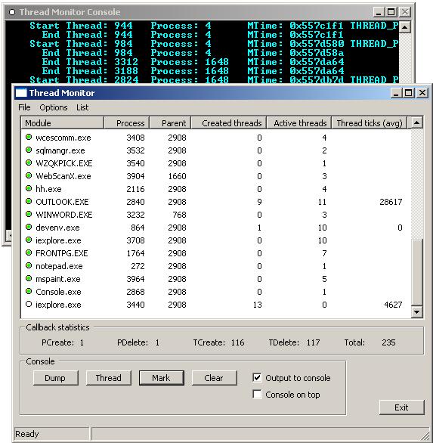Screen dimensions: 433x443
Task: Enable Console on top checkbox
Action: [x=257, y=395]
